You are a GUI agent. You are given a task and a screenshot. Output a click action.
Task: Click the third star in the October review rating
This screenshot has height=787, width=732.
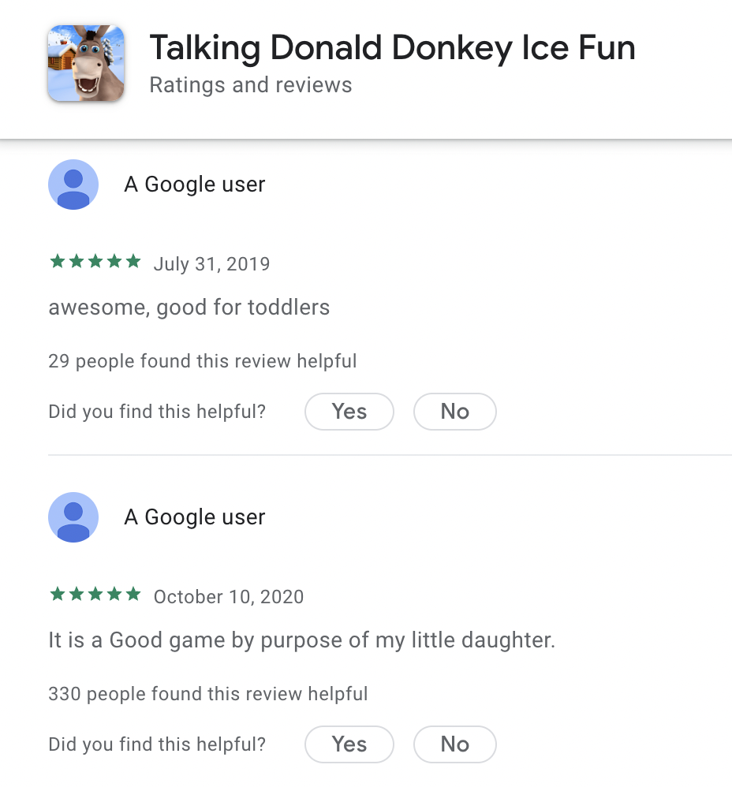point(95,594)
